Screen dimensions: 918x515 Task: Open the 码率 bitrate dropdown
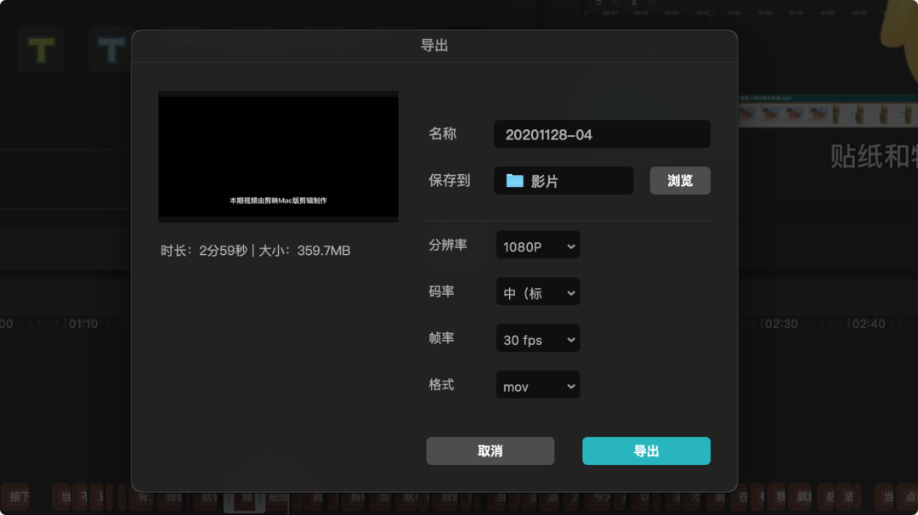point(538,292)
